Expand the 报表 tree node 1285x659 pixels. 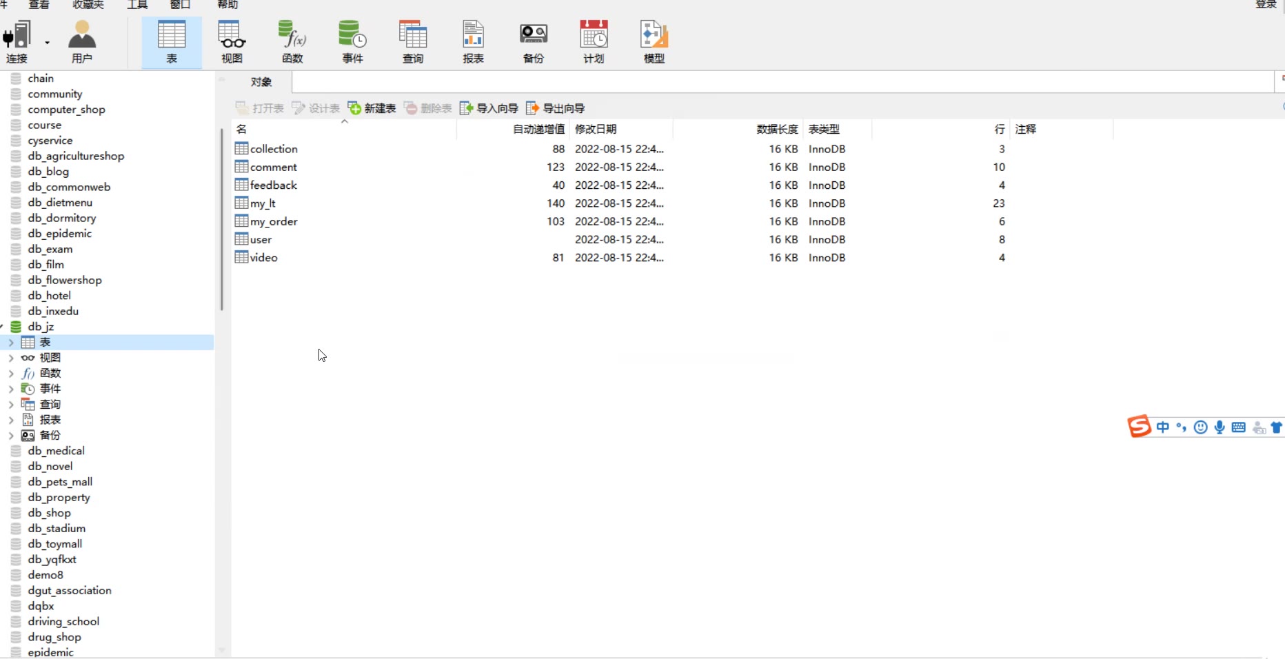10,420
